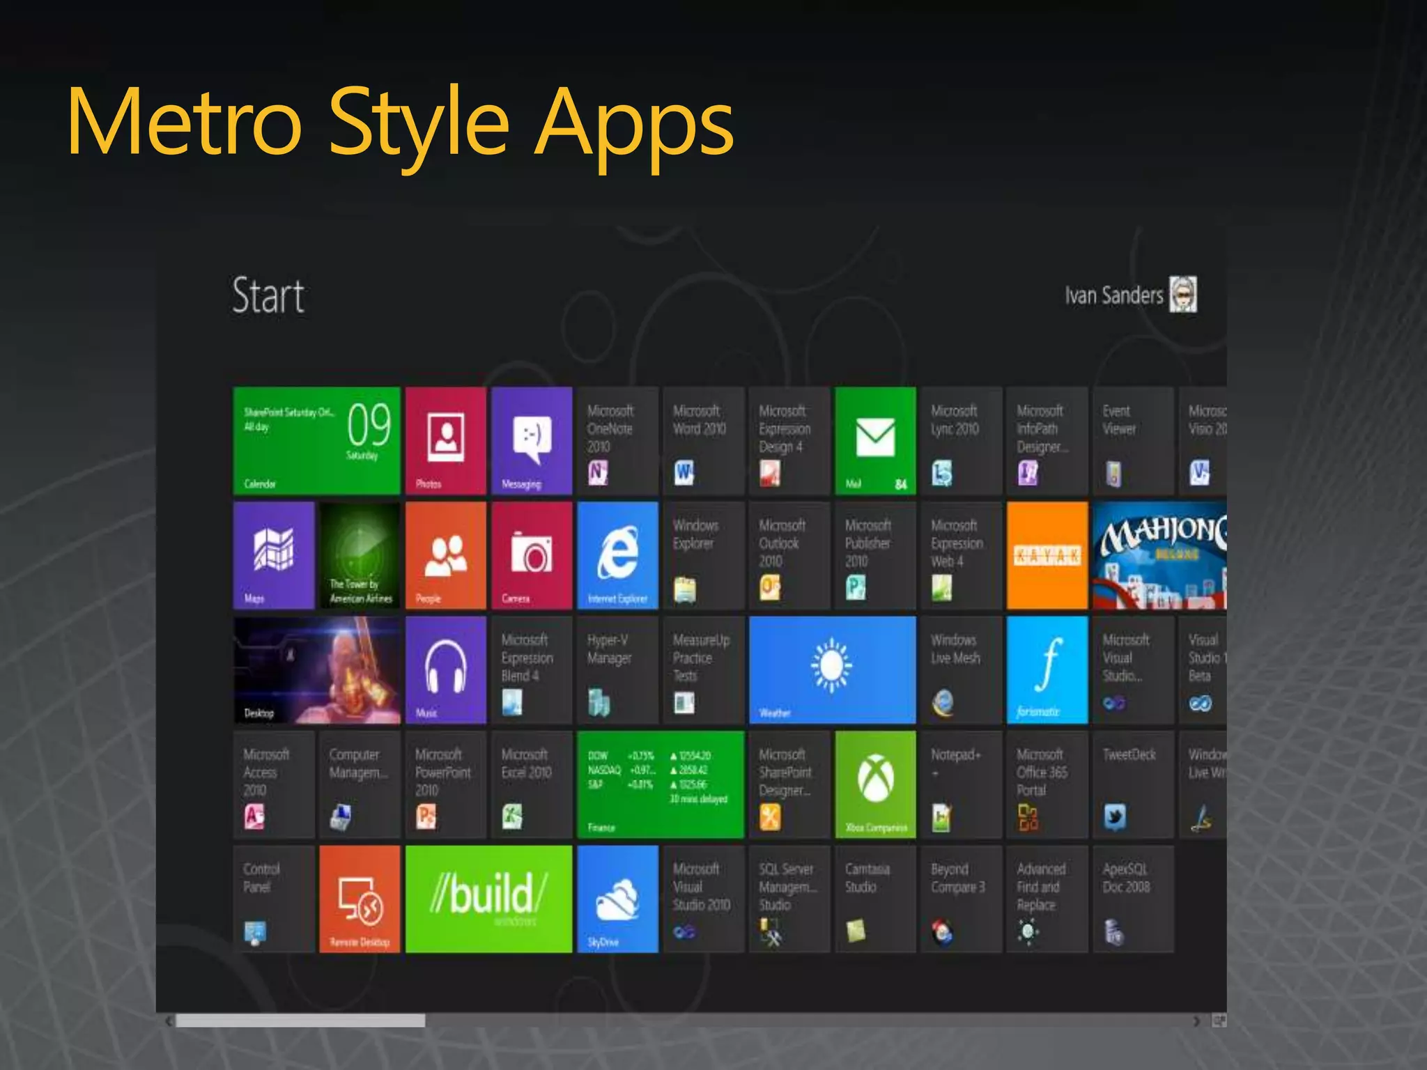
Task: Open Microsoft Office 365 Portal tile
Action: point(1047,784)
